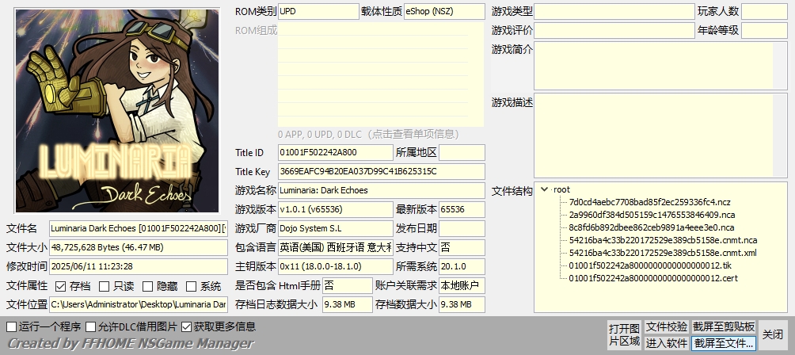Tick the 系统 attribute checkbox
The height and width of the screenshot is (355, 795).
191,286
